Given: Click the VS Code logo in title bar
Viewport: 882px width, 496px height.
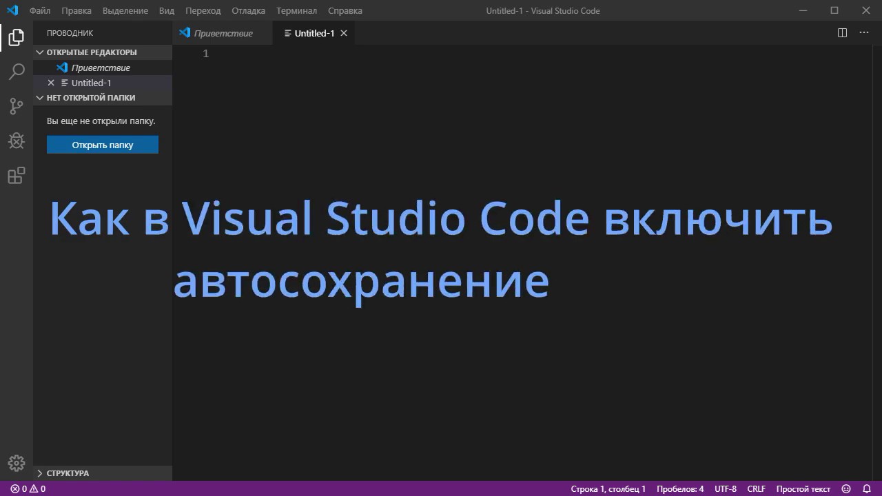Looking at the screenshot, I should pyautogui.click(x=12, y=10).
